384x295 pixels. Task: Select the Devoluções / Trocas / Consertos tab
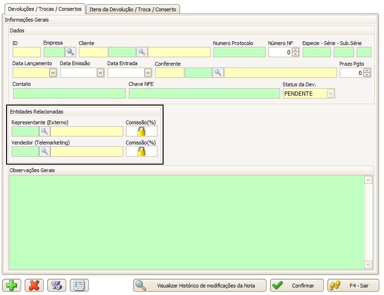(x=45, y=9)
